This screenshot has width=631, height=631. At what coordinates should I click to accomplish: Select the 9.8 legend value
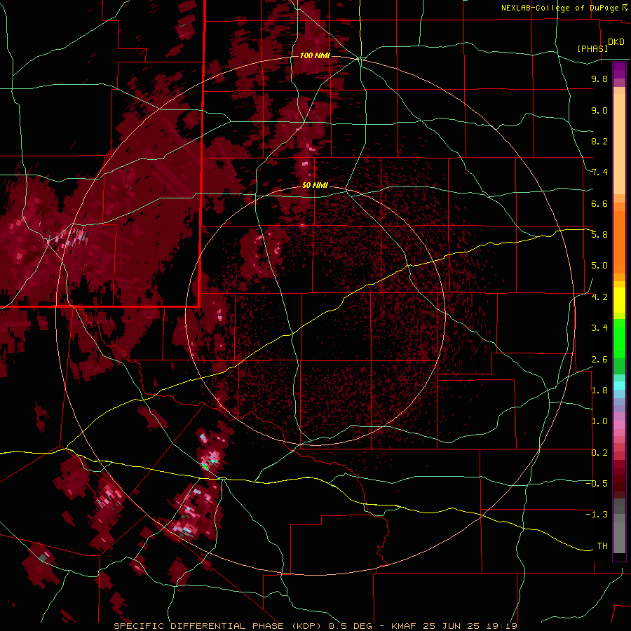[x=599, y=79]
